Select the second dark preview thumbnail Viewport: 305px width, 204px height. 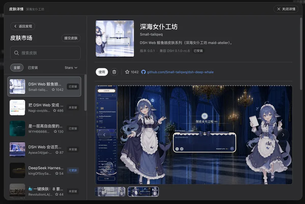(x=143, y=191)
